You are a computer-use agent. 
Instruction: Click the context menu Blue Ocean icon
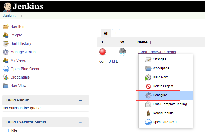(x=148, y=122)
